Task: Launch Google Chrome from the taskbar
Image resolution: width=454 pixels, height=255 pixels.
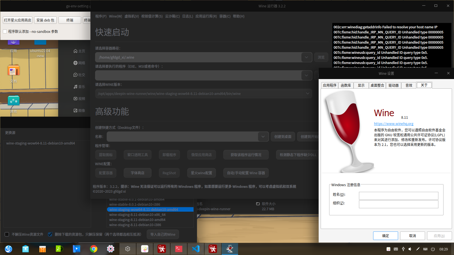Action: point(94,249)
